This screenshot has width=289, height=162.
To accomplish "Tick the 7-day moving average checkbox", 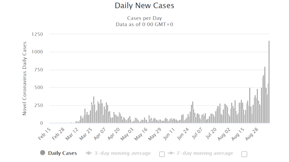I will [244, 154].
